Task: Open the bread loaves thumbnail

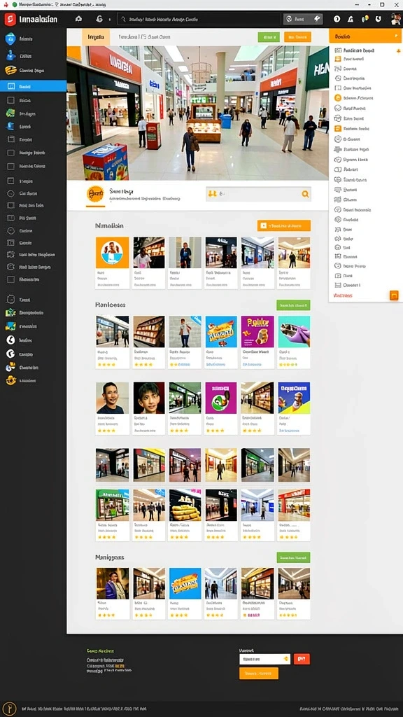Action: coord(185,505)
